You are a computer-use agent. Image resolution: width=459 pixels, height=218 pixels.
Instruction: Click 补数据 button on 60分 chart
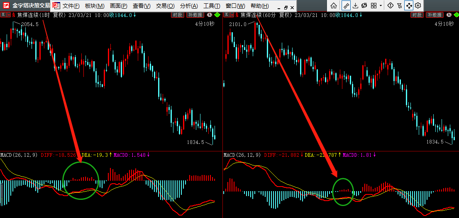coord(435,15)
